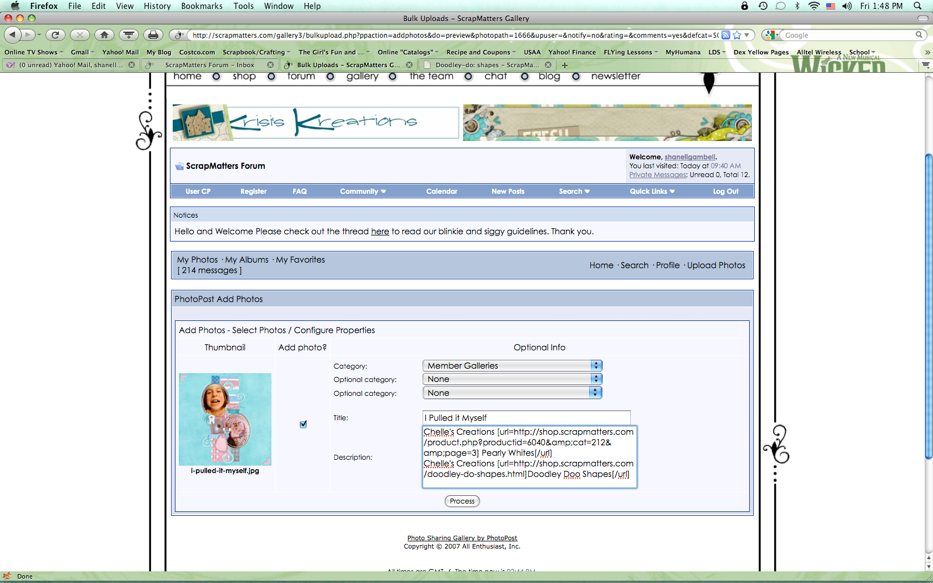Expand the Search forum menu
The image size is (933, 583).
pos(574,192)
